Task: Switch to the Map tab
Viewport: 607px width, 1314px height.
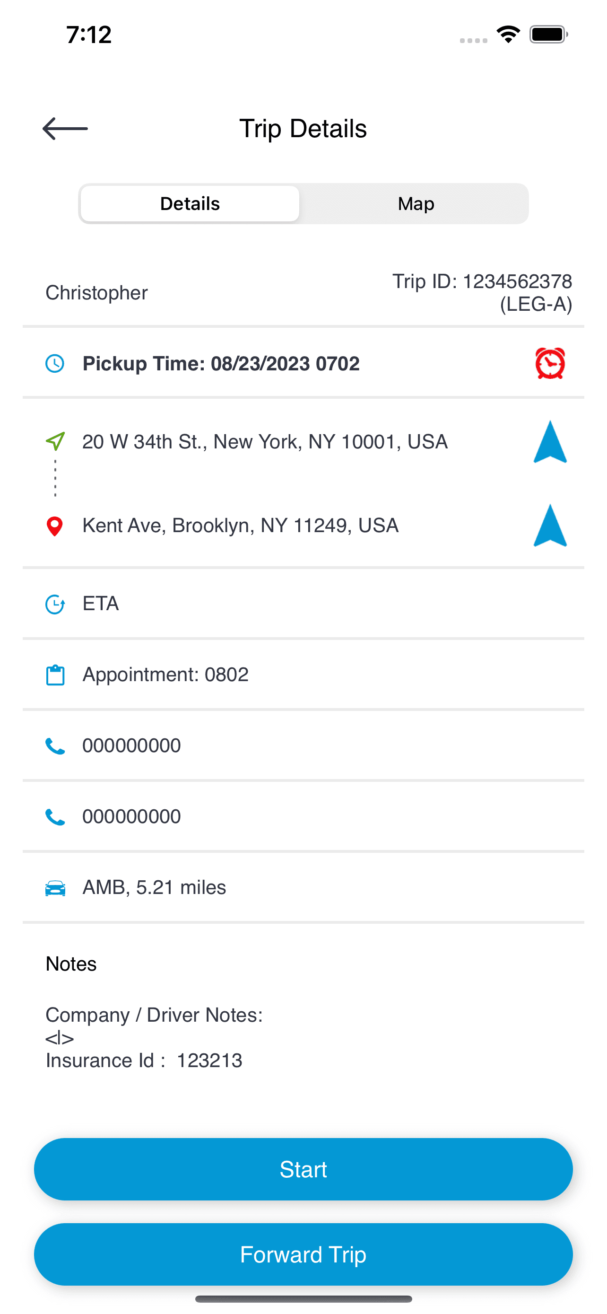Action: (416, 204)
